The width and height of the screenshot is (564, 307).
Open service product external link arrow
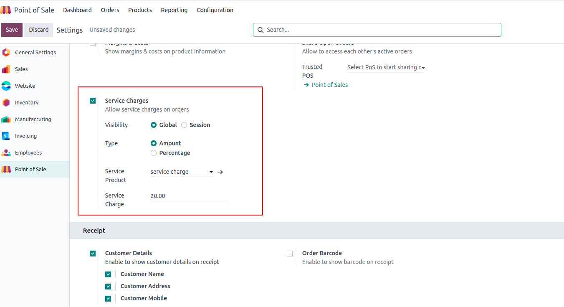[x=220, y=172]
